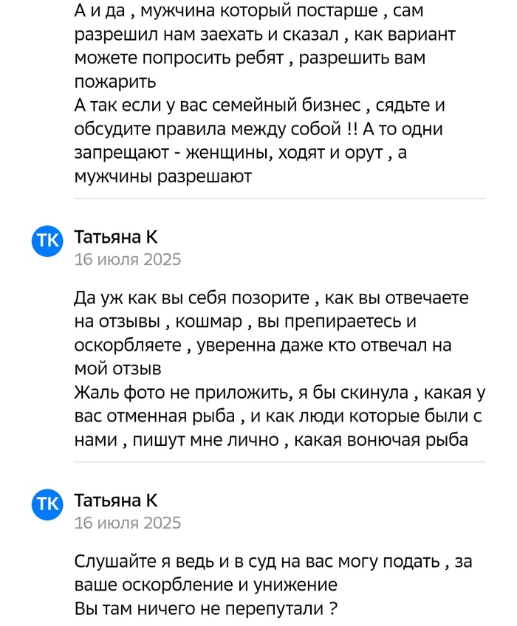Tap the line ending 'кошмар , вы препираетесь и'
The image size is (517, 626).
click(271, 322)
